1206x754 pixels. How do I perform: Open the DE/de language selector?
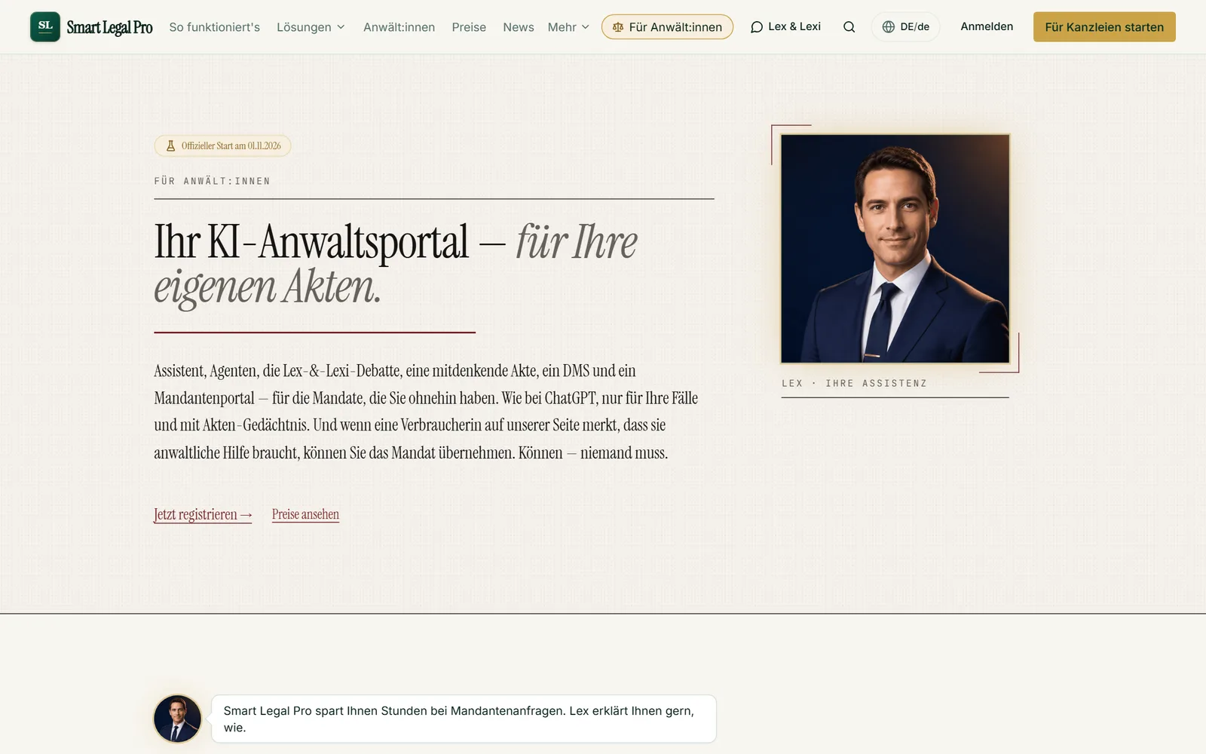(x=905, y=27)
